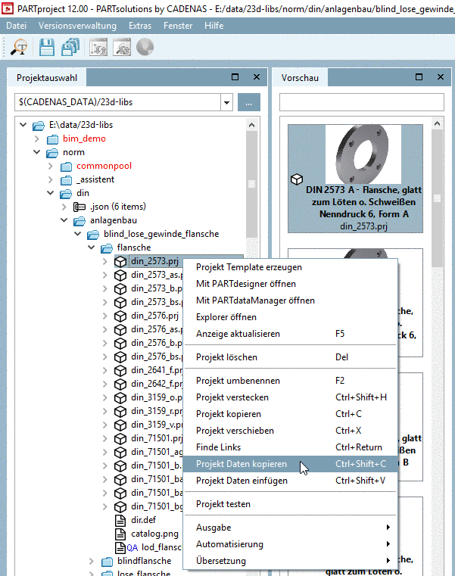This screenshot has height=576, width=455.
Task: Choose Projekt umbenennen entry
Action: pyautogui.click(x=291, y=381)
